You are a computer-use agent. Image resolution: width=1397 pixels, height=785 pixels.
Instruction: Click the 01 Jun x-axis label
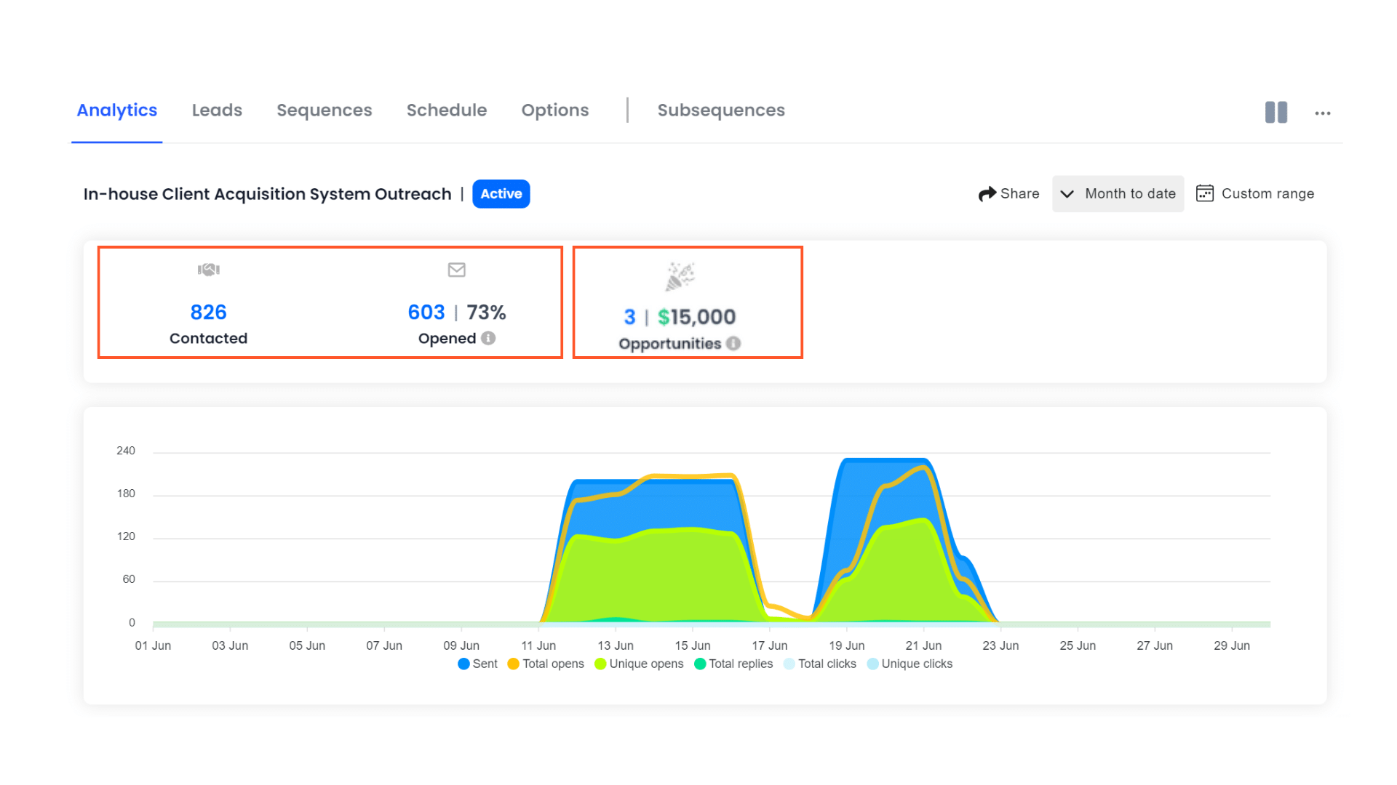pos(153,645)
